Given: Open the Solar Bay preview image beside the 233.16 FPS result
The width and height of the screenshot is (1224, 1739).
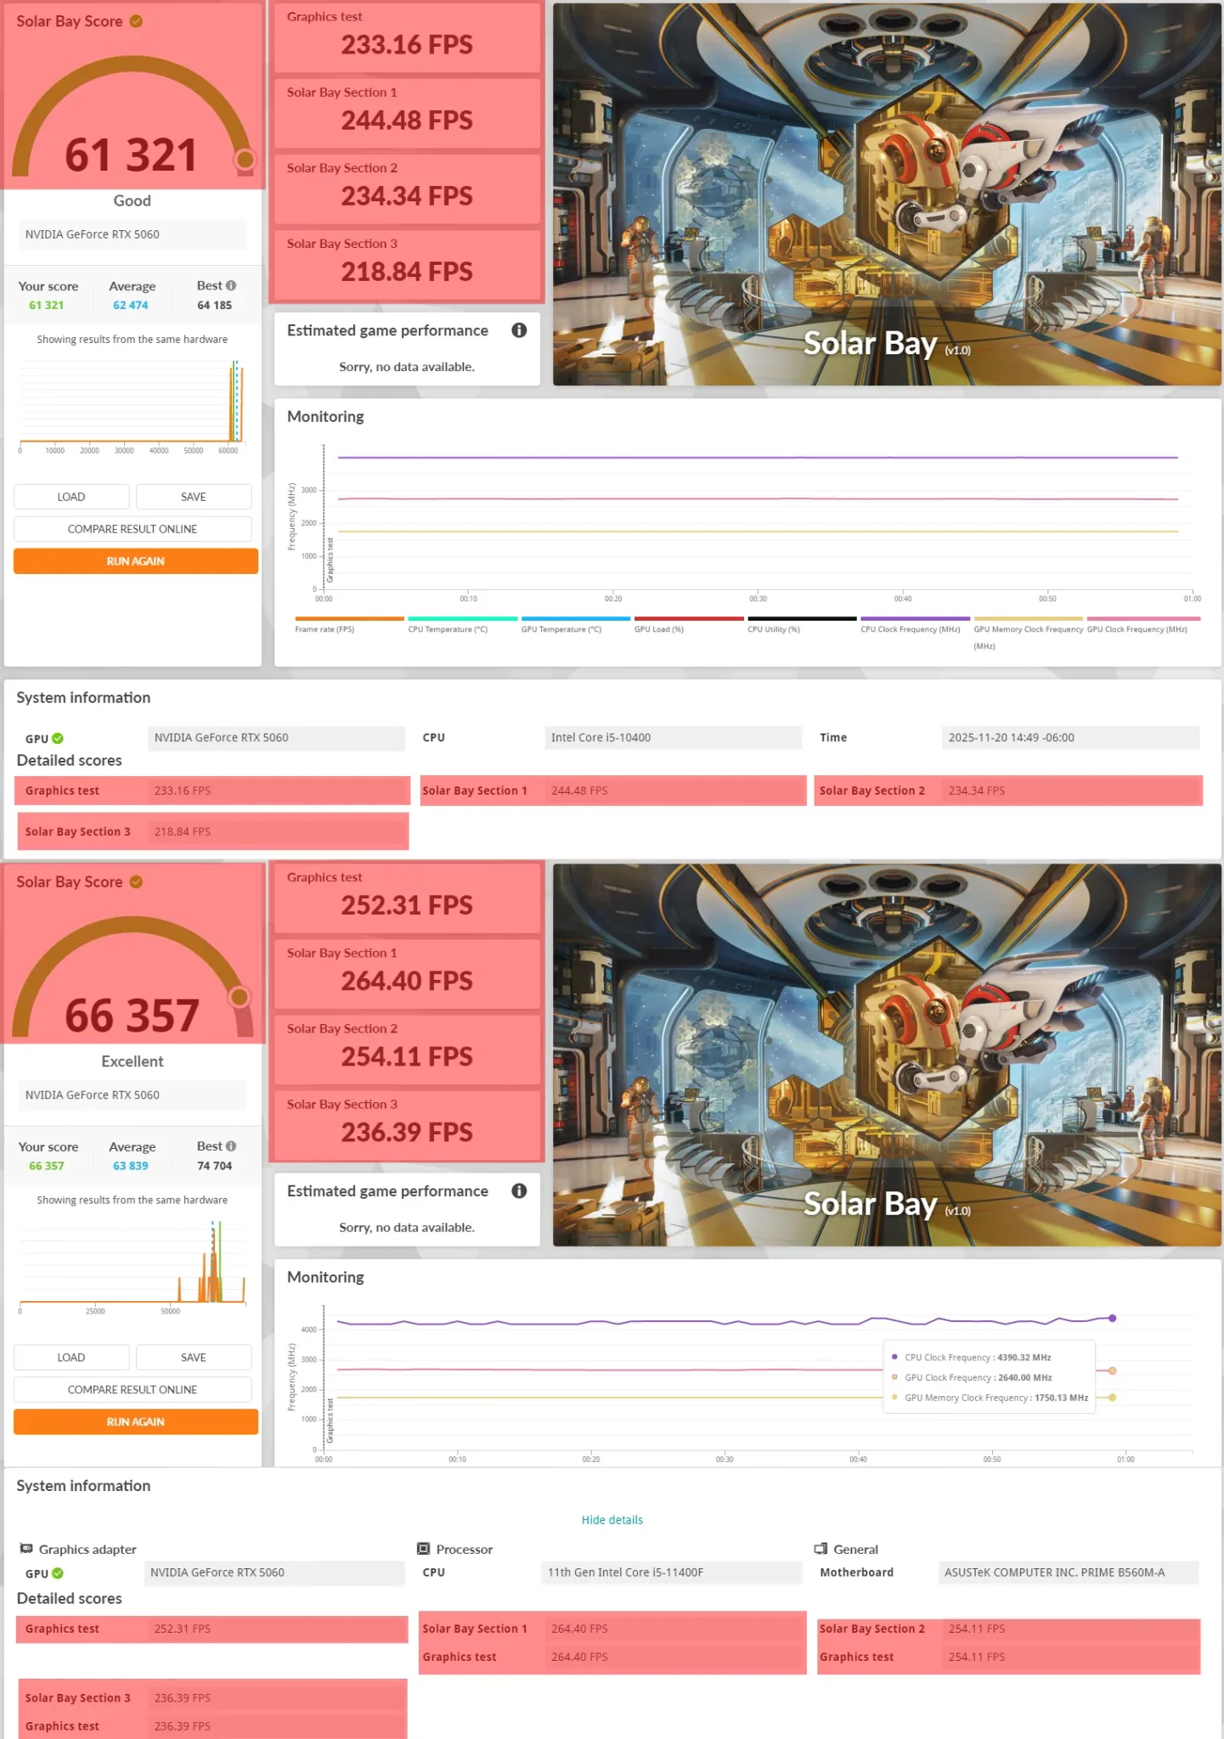Looking at the screenshot, I should [887, 194].
